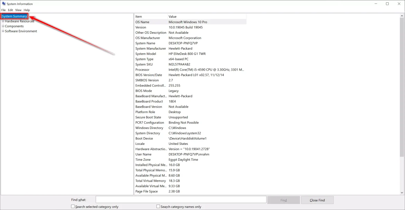Viewport: 405px width, 210px height.
Task: Open the Edit menu
Action: (10, 10)
